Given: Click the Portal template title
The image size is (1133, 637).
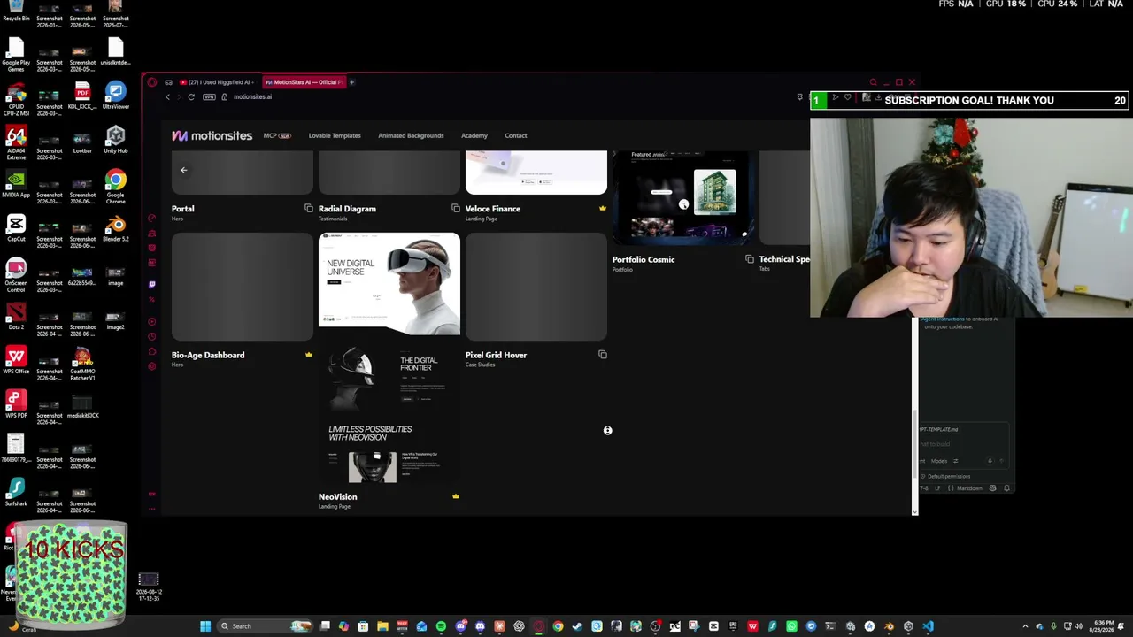Looking at the screenshot, I should point(183,209).
